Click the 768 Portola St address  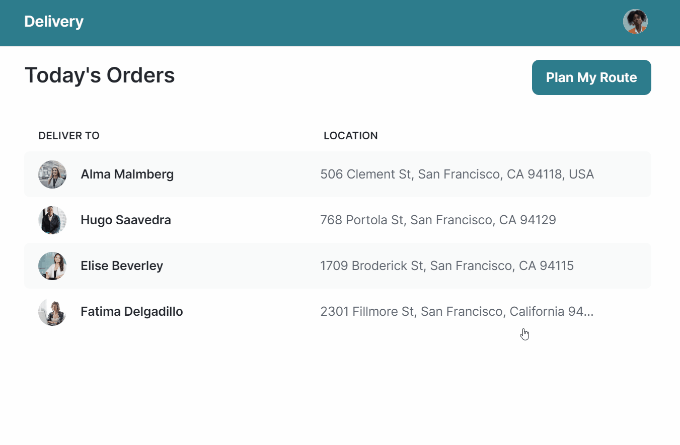tap(438, 220)
